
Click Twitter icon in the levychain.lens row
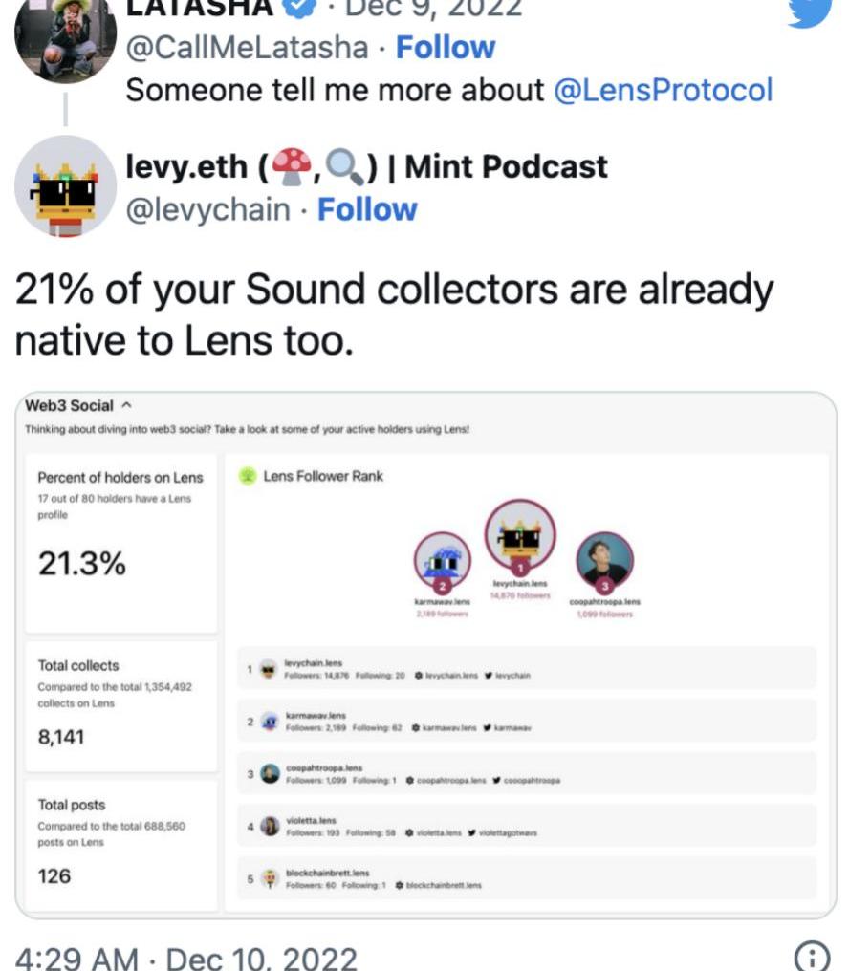click(489, 676)
